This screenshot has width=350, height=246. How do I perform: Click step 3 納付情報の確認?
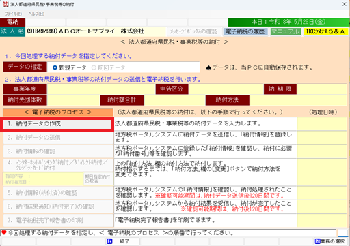(x=58, y=151)
